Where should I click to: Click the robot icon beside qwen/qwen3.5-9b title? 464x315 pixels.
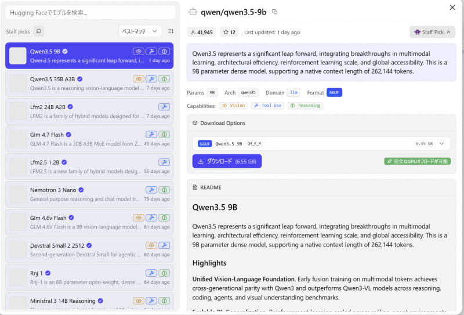pyautogui.click(x=193, y=12)
